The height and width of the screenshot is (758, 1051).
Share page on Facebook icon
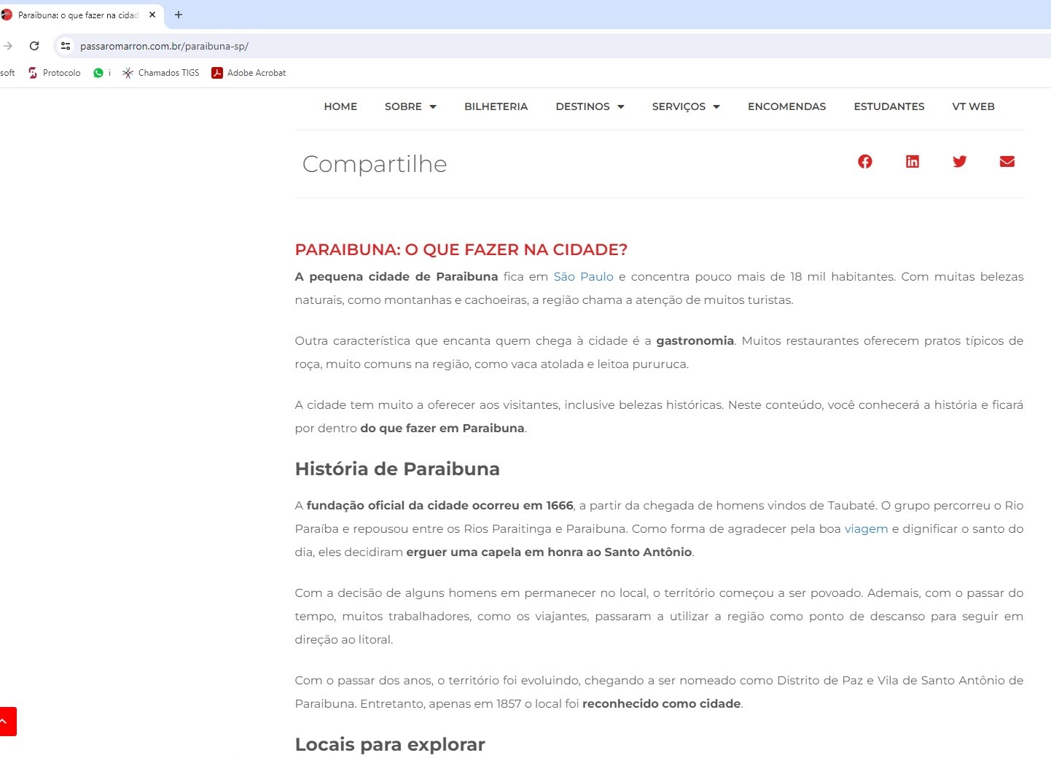864,162
